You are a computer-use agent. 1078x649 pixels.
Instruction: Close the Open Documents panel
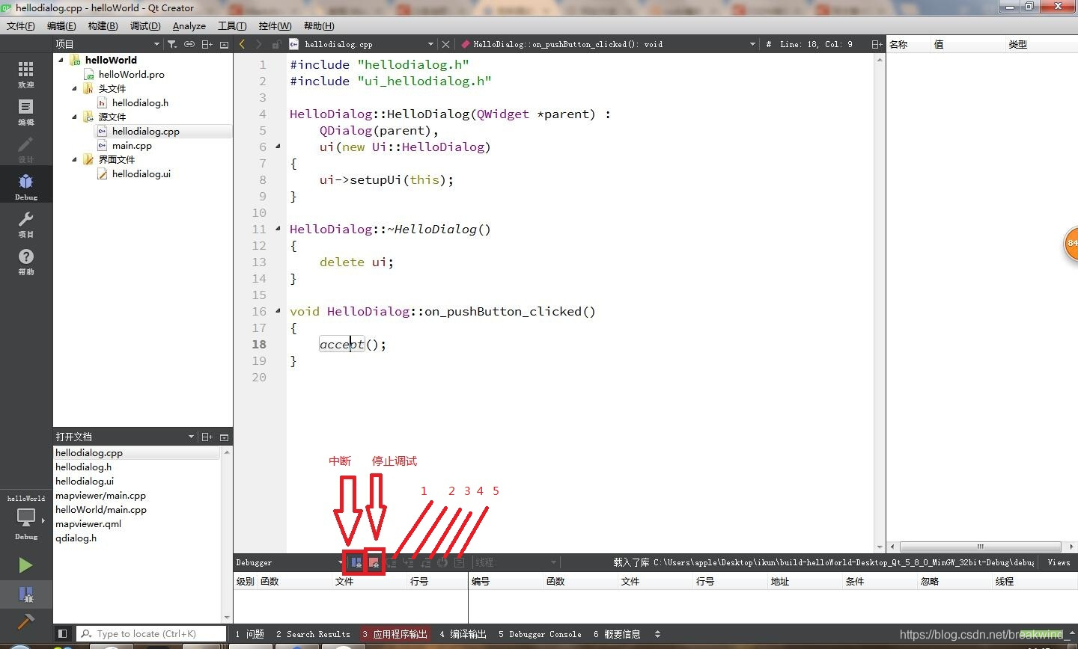[x=224, y=437]
